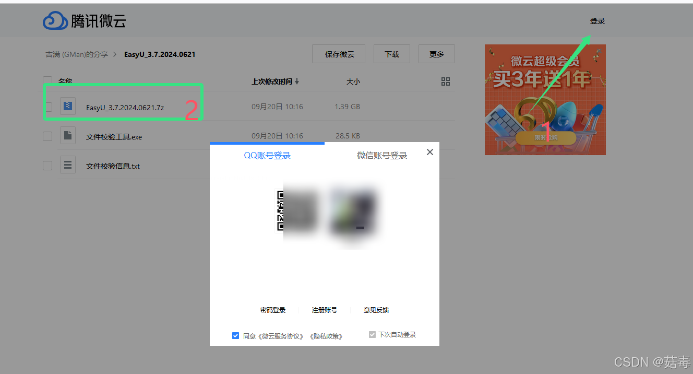
Task: Open the 《微云服务协议》 link
Action: 281,336
